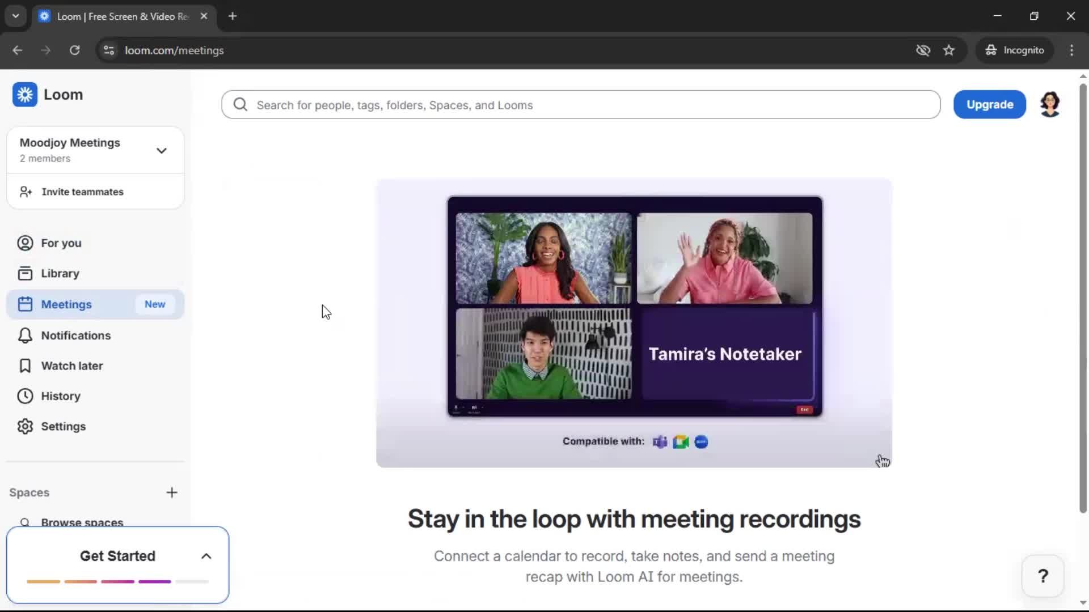The height and width of the screenshot is (612, 1089).
Task: Open the Library section
Action: point(60,274)
